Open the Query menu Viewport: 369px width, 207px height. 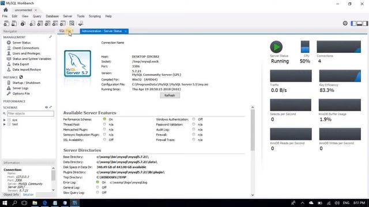(37, 16)
